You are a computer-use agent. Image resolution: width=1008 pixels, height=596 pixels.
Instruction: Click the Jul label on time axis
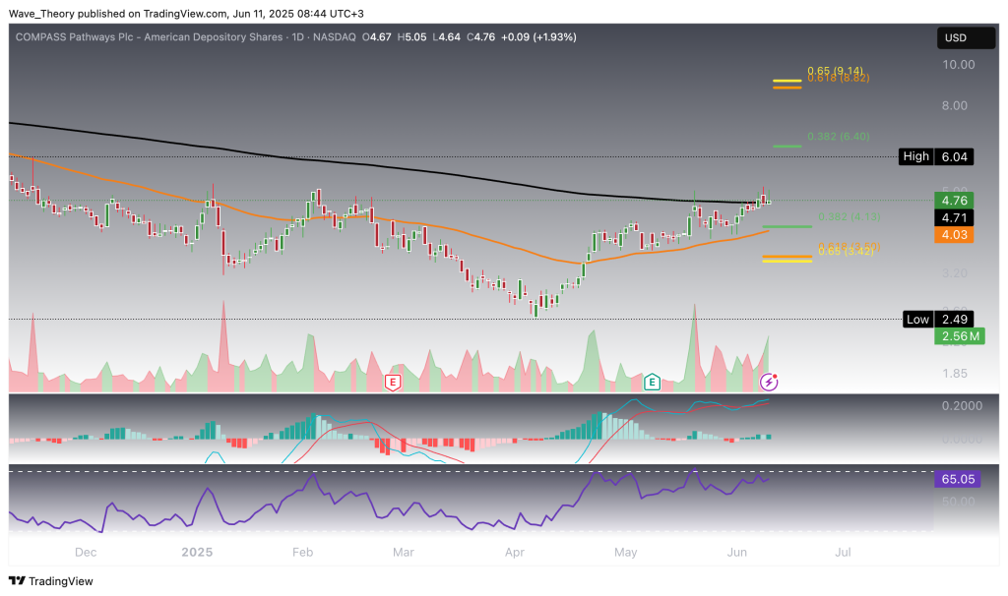(x=843, y=553)
